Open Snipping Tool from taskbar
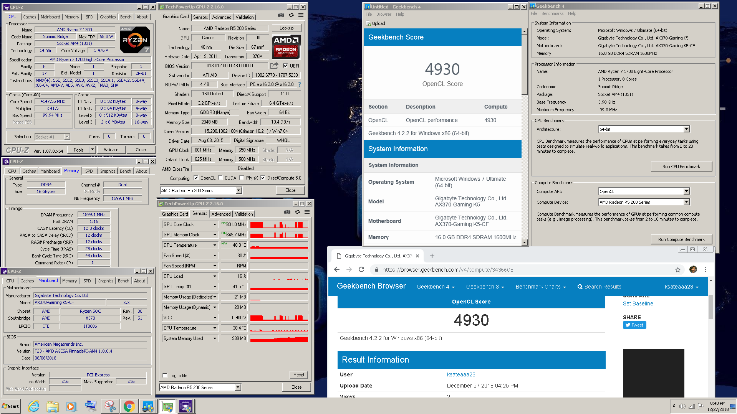The image size is (737, 414). tap(110, 406)
